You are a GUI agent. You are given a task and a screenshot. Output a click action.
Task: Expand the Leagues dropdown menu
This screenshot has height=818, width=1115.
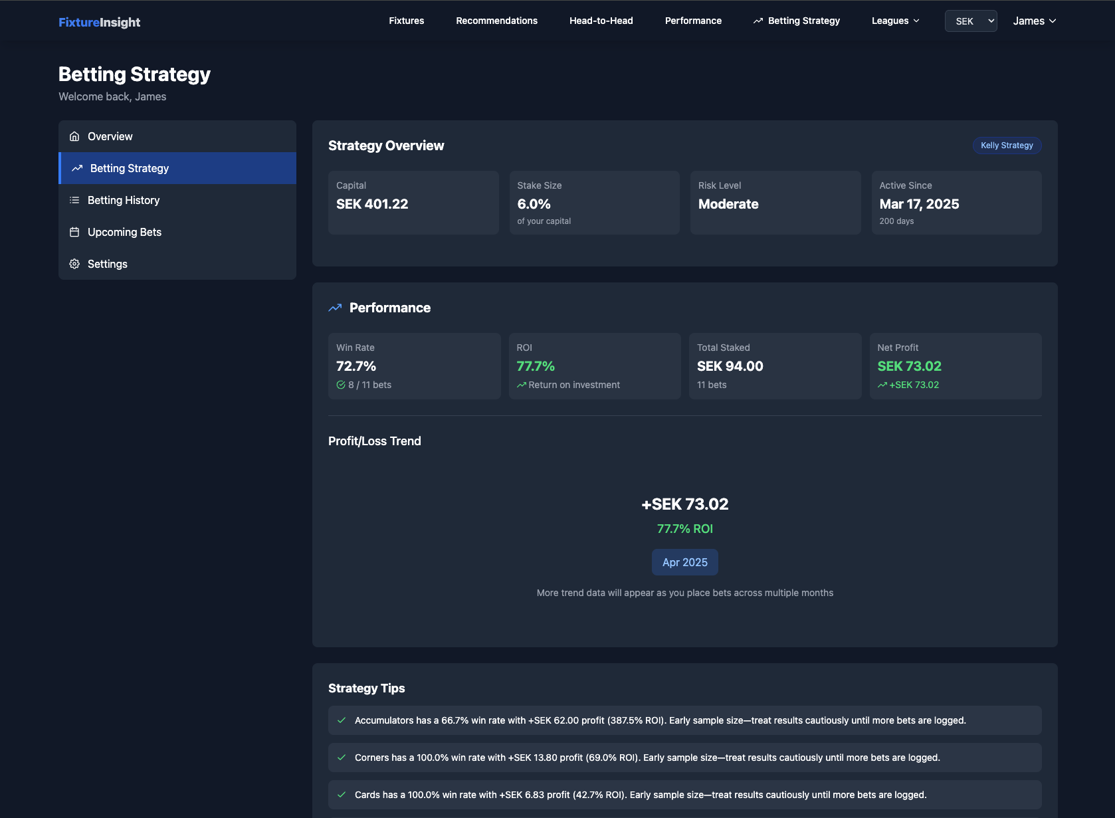click(x=895, y=21)
